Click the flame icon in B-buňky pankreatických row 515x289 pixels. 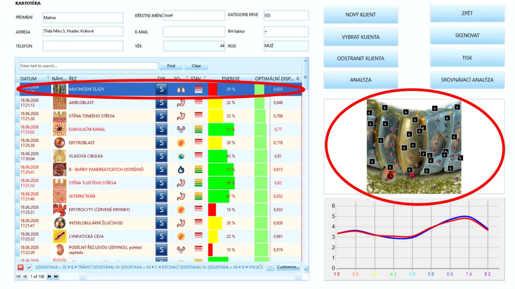181,169
